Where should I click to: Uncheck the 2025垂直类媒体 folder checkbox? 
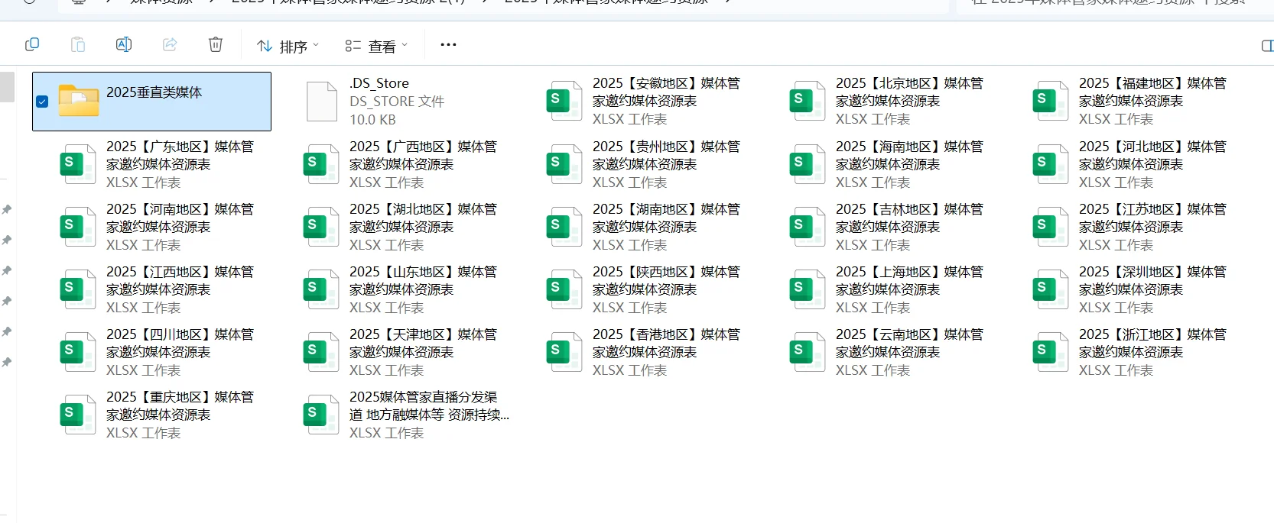[x=42, y=102]
